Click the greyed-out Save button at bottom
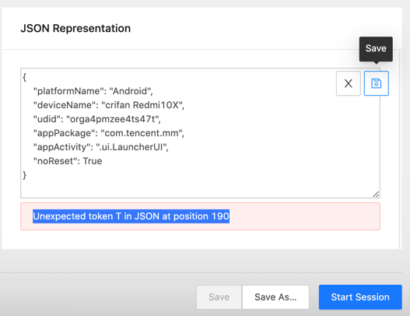Screen dimensions: 410x316 (219, 297)
